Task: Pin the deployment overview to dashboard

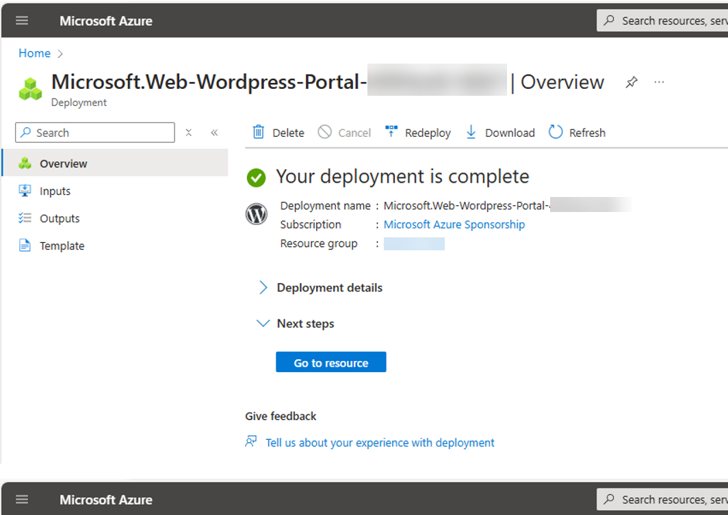Action: pyautogui.click(x=632, y=82)
